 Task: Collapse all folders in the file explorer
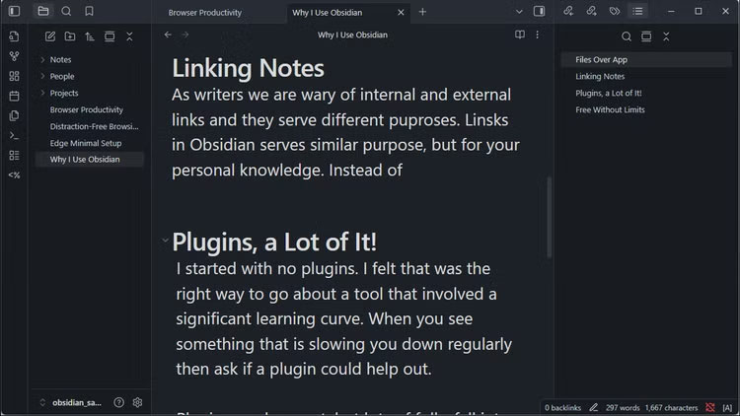pyautogui.click(x=129, y=36)
